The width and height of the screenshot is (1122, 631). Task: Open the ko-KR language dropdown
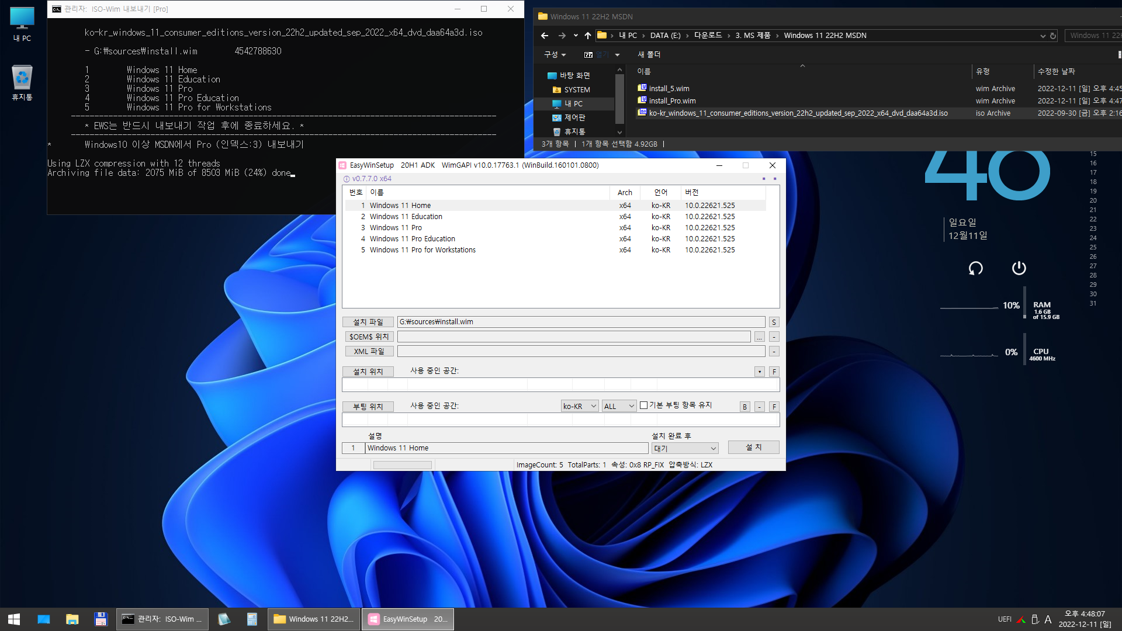[x=579, y=406]
